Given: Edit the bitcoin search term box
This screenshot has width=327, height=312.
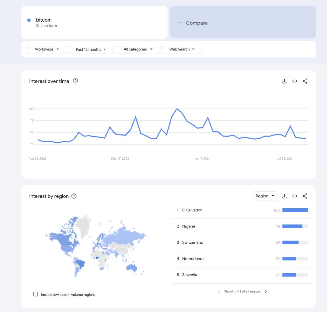Looking at the screenshot, I should pos(94,22).
